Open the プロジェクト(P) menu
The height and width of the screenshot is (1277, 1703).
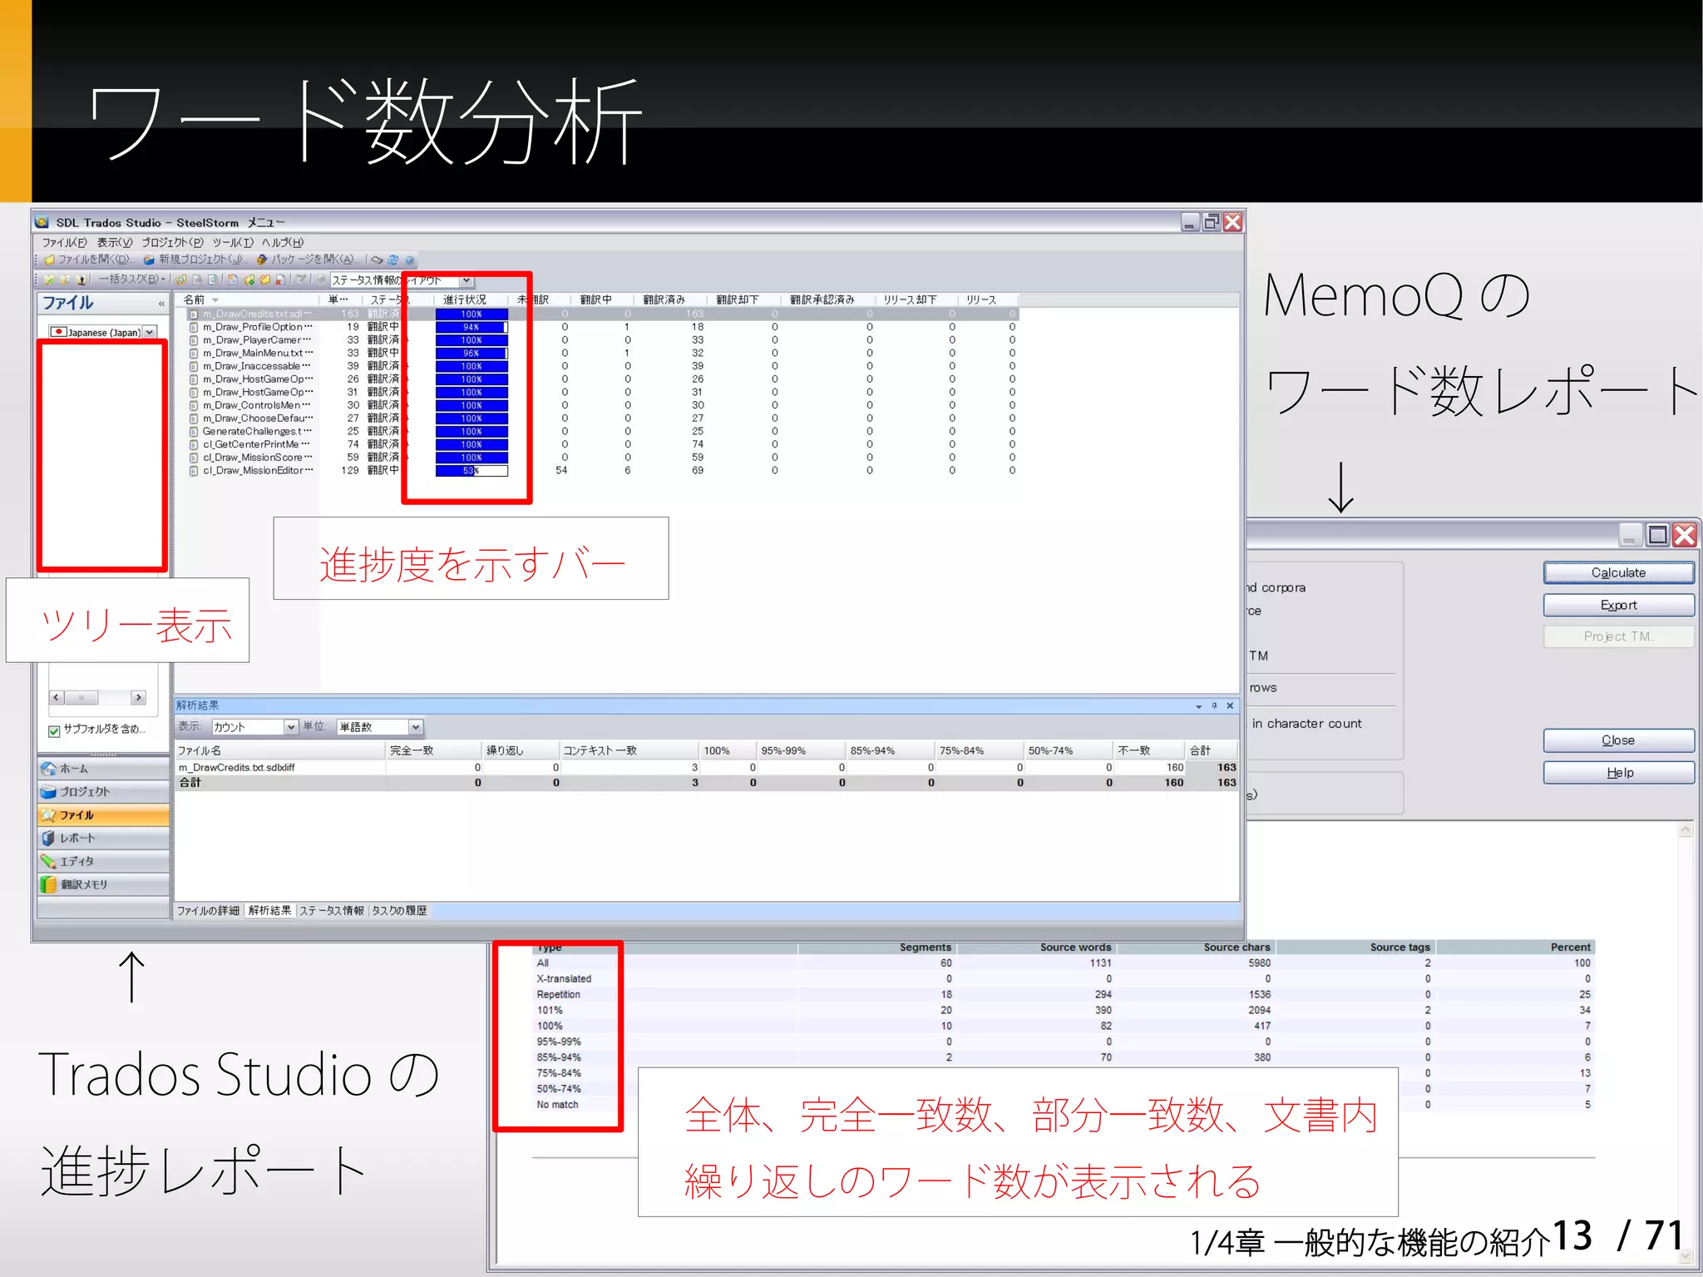(x=172, y=242)
